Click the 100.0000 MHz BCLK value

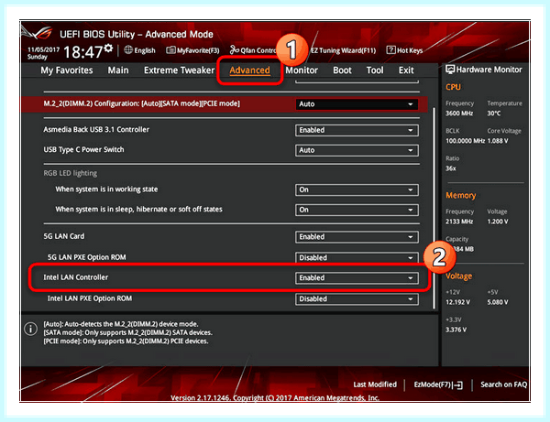pyautogui.click(x=465, y=141)
